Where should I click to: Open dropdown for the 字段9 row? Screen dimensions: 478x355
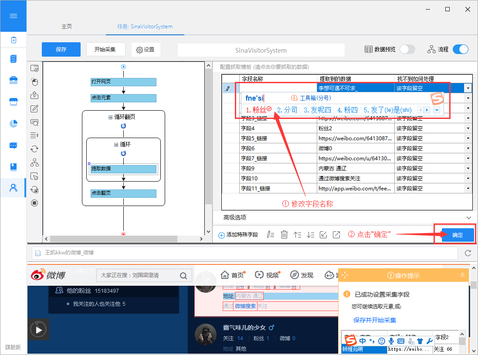[468, 168]
